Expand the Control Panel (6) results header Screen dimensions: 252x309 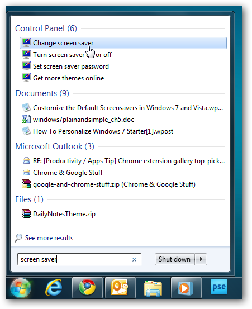[46, 28]
